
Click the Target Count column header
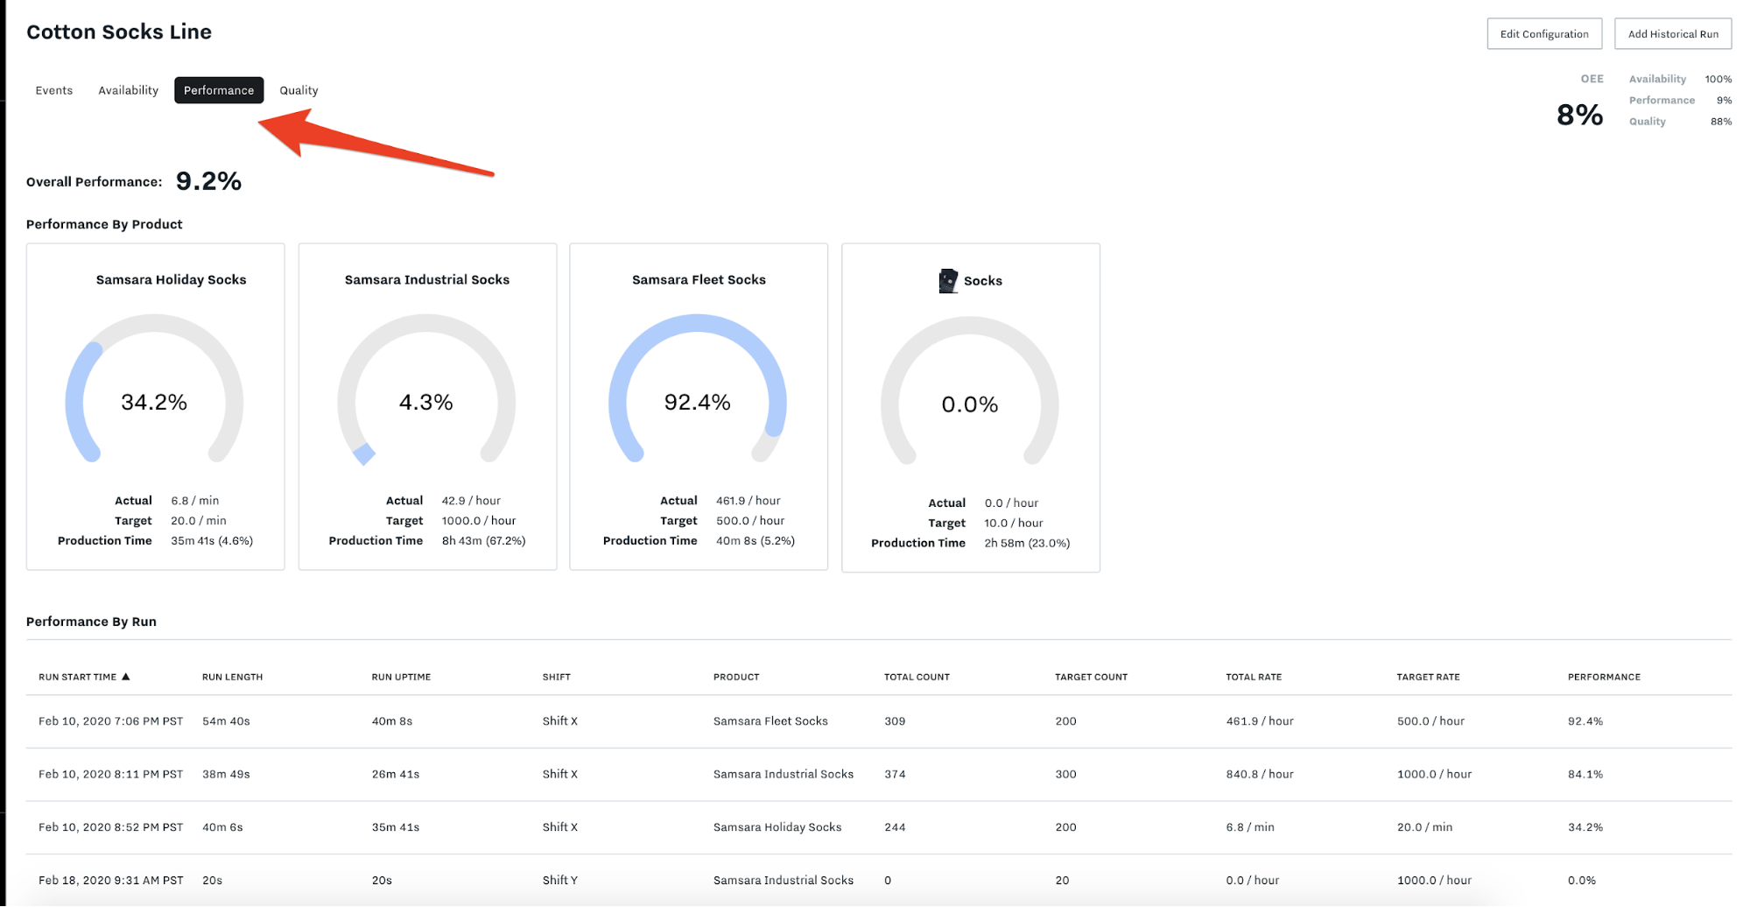[x=1091, y=677]
